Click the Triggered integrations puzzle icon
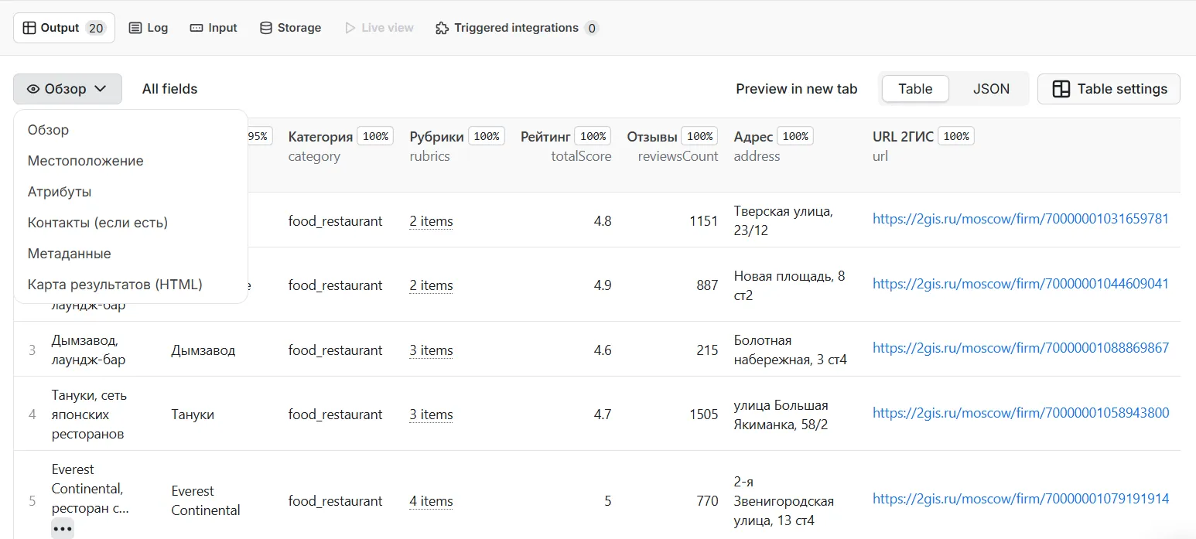 [443, 28]
